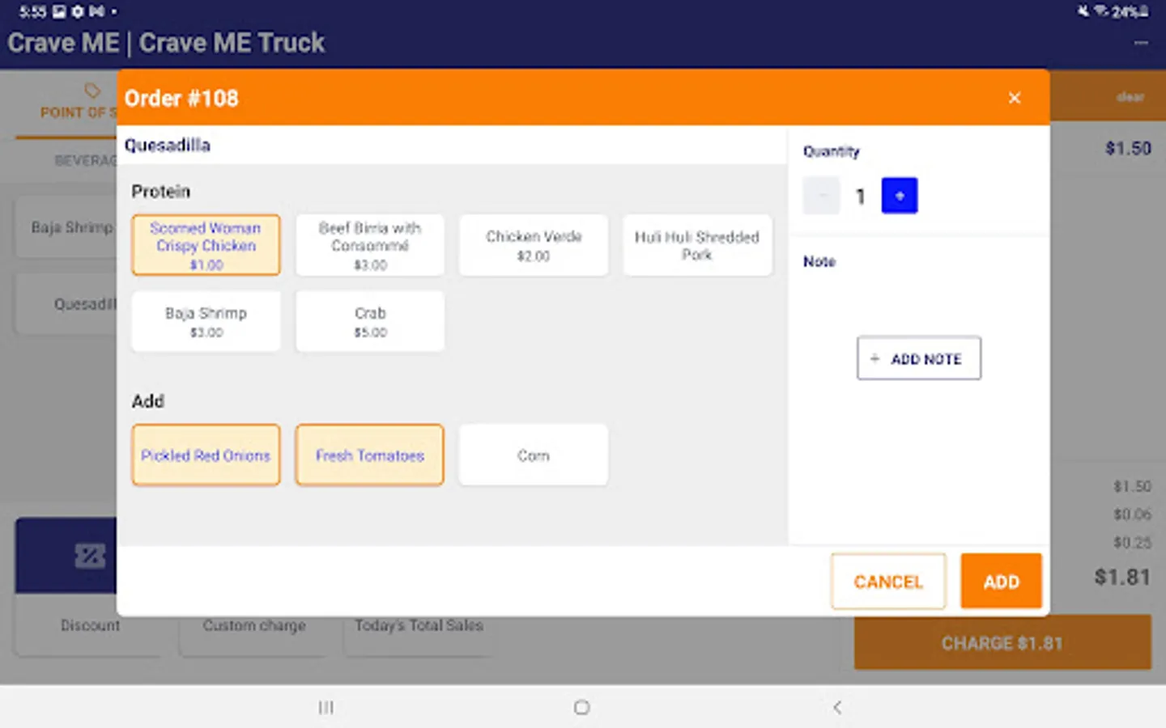This screenshot has height=728, width=1166.
Task: Tap the Android home button
Action: [x=581, y=708]
